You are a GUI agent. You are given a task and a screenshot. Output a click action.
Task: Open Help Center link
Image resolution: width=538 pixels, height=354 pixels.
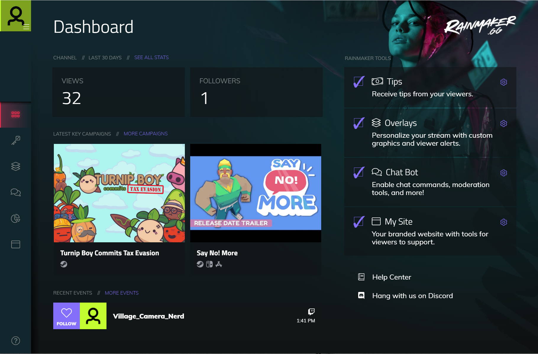click(392, 277)
